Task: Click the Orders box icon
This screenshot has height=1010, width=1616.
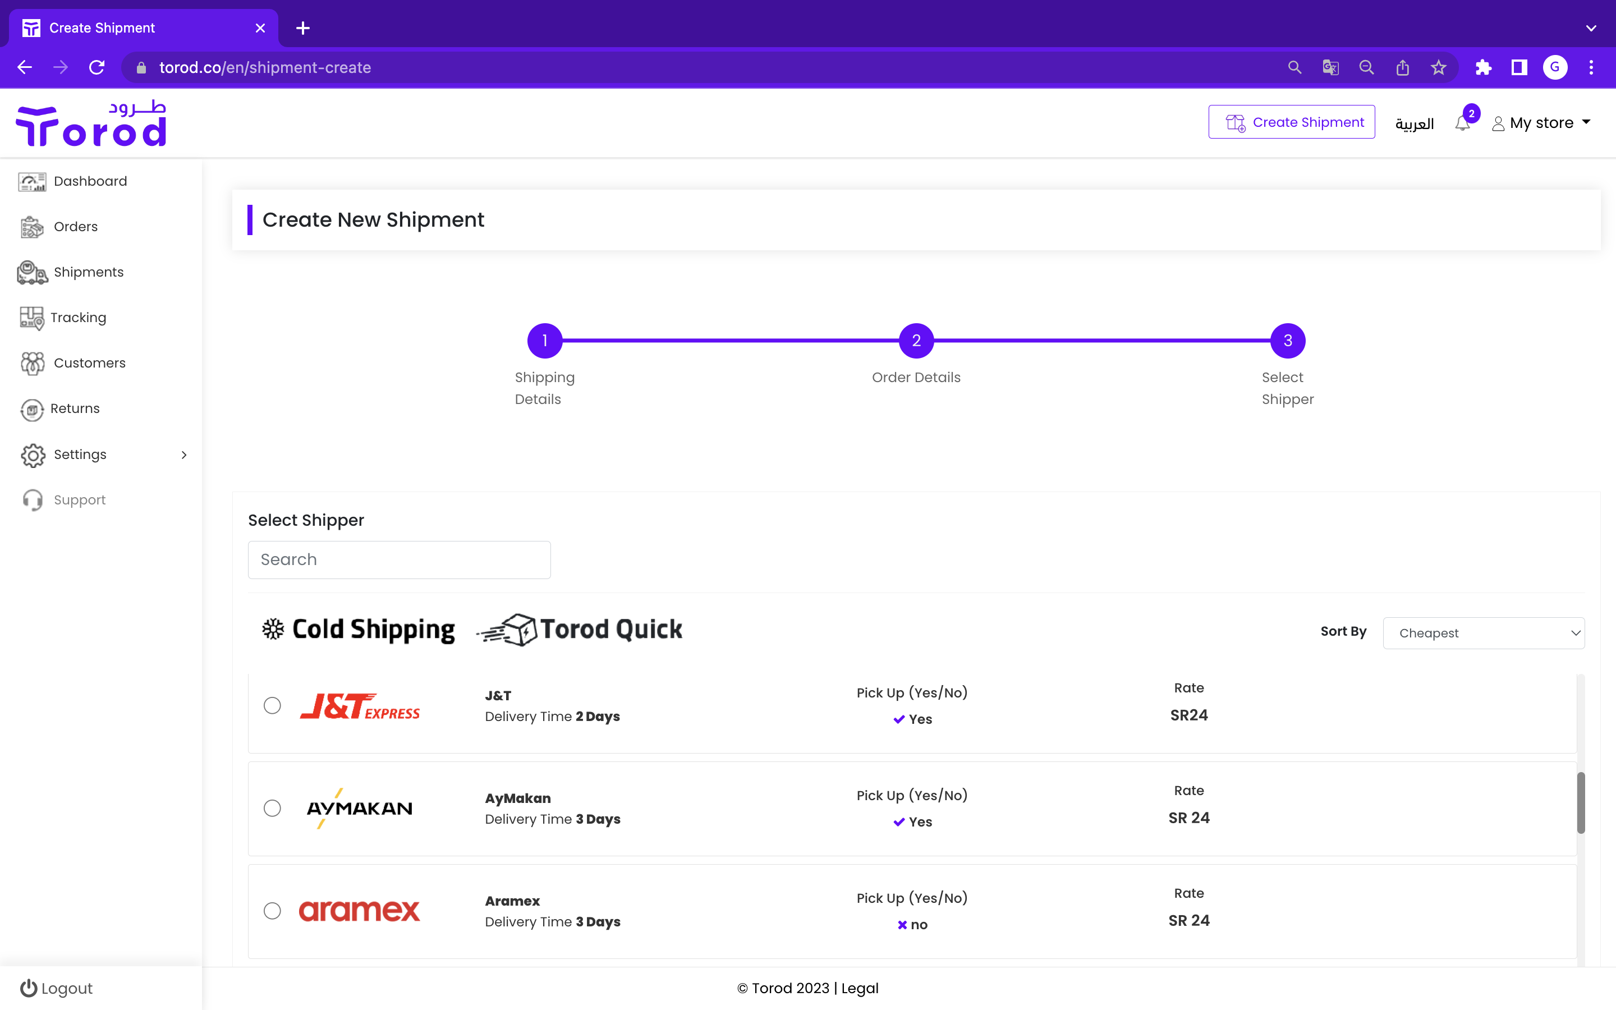Action: [32, 227]
